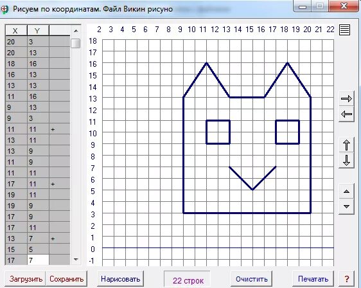
Task: Click the X cell 15 with Y 5
Action: [x=16, y=249]
